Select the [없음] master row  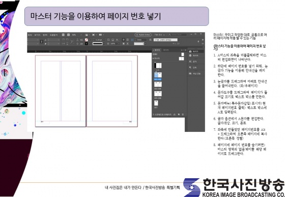point(169,54)
